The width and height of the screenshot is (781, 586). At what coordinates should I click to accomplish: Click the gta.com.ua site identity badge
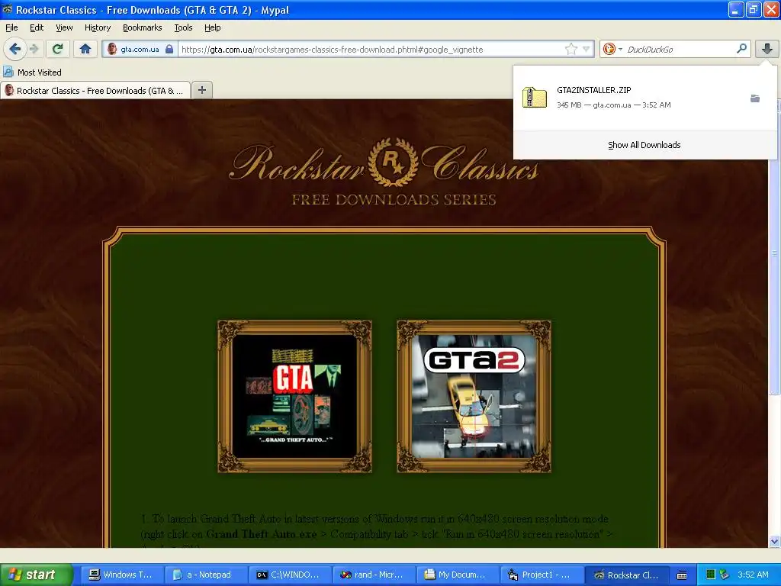[x=140, y=49]
